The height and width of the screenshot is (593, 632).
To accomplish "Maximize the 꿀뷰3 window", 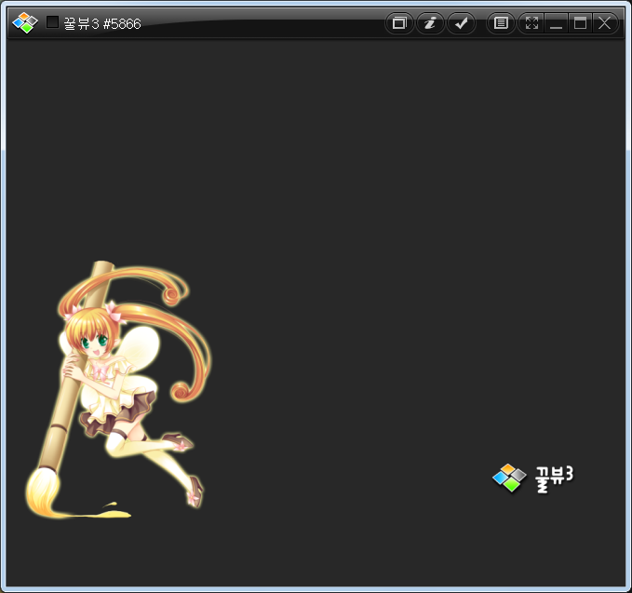I will click(580, 23).
